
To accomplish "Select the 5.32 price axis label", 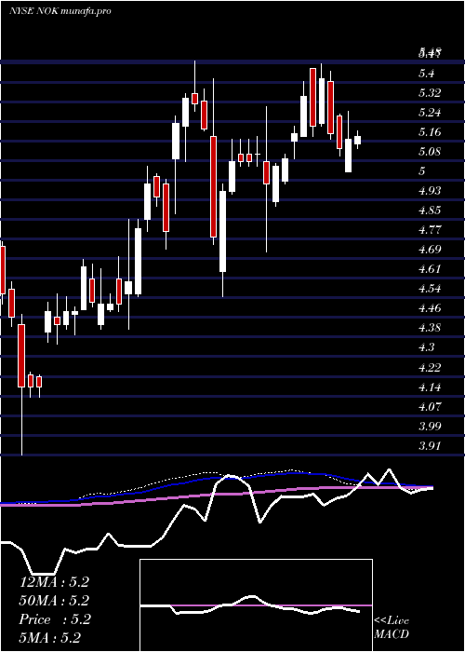I will tap(430, 93).
